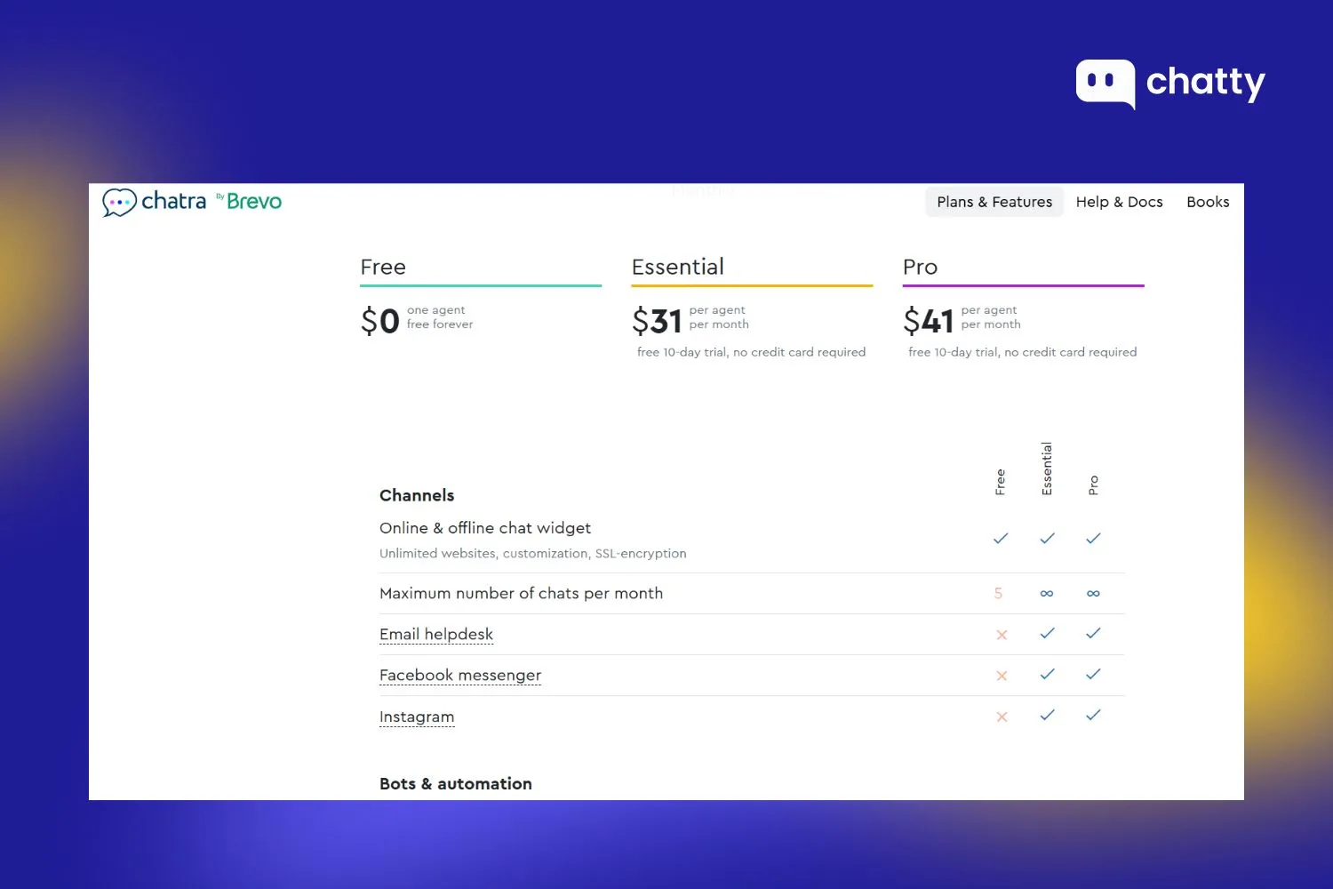Click the Online & offline chat widget text
Image resolution: width=1333 pixels, height=889 pixels.
(x=485, y=528)
